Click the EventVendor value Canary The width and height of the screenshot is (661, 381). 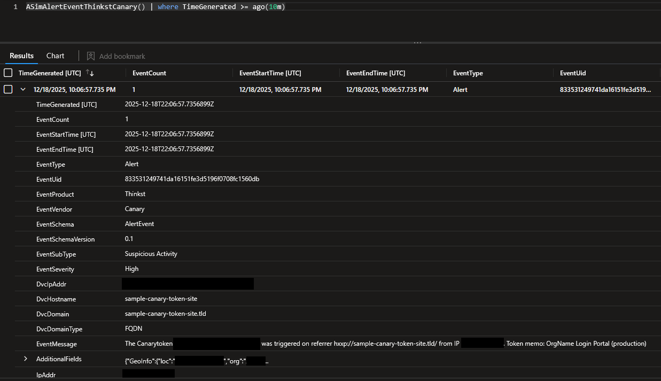135,209
